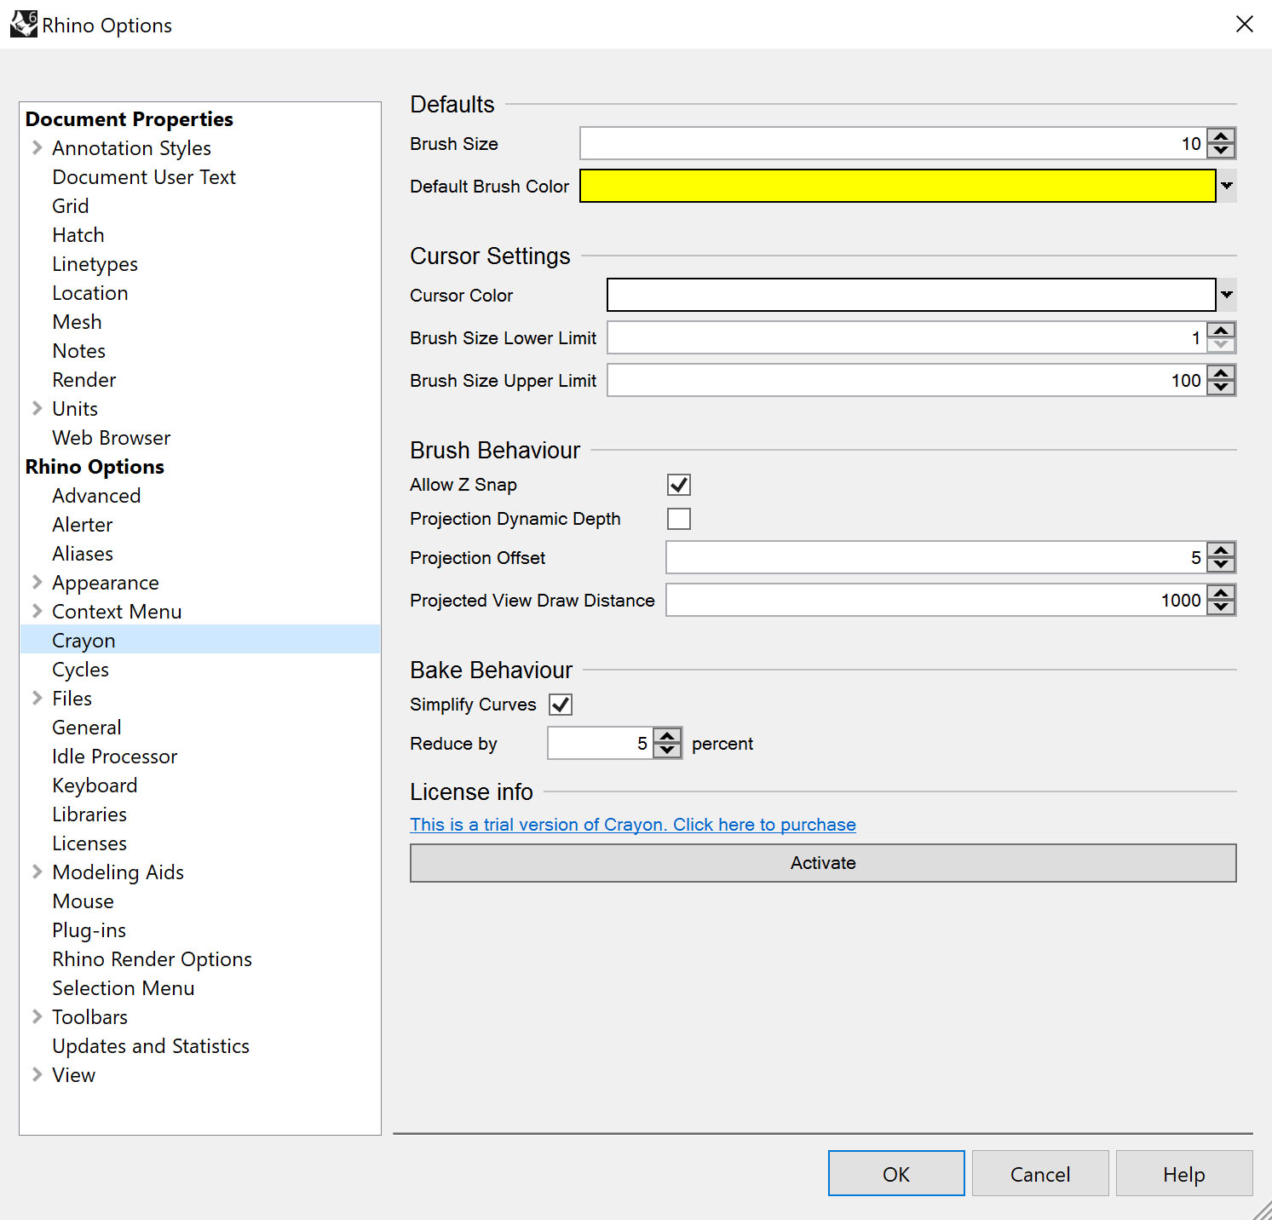The image size is (1272, 1220).
Task: Toggle Simplify Curves checkbox
Action: [x=561, y=705]
